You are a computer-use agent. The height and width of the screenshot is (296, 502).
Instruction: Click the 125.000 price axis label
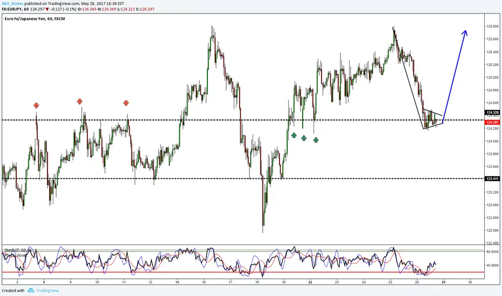pyautogui.click(x=493, y=77)
